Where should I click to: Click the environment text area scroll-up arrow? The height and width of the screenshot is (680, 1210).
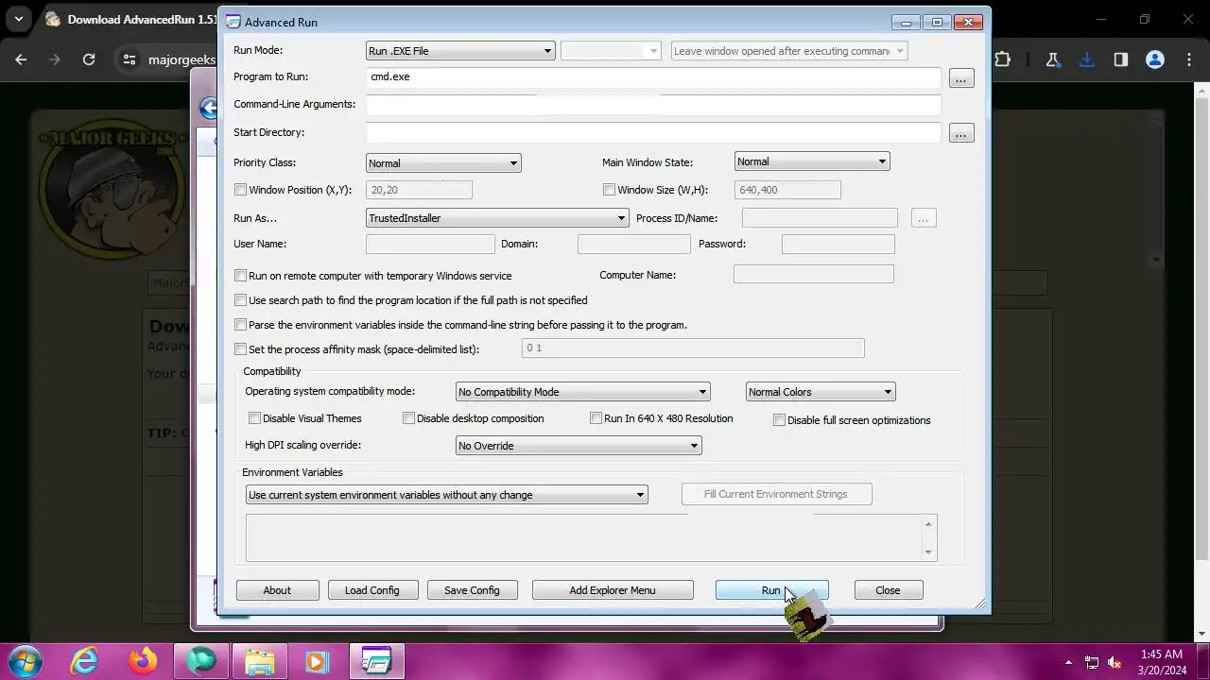pos(928,524)
